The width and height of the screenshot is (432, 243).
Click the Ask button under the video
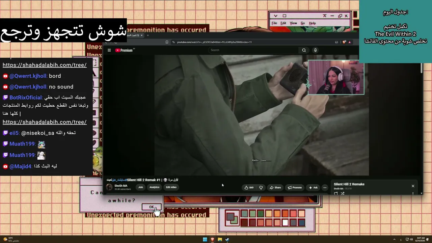[313, 188]
